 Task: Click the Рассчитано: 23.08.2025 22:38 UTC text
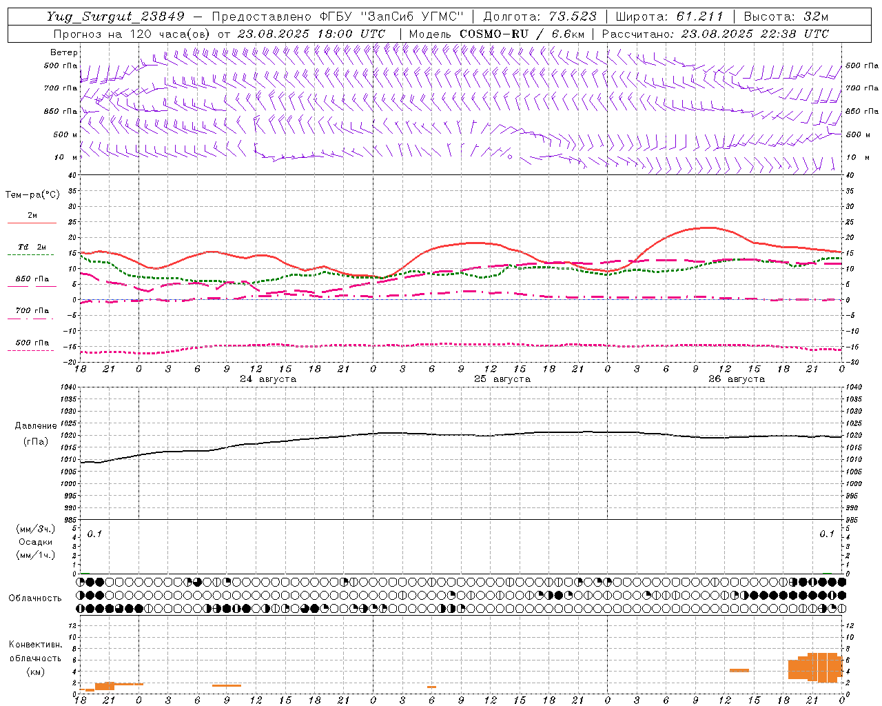click(x=715, y=34)
